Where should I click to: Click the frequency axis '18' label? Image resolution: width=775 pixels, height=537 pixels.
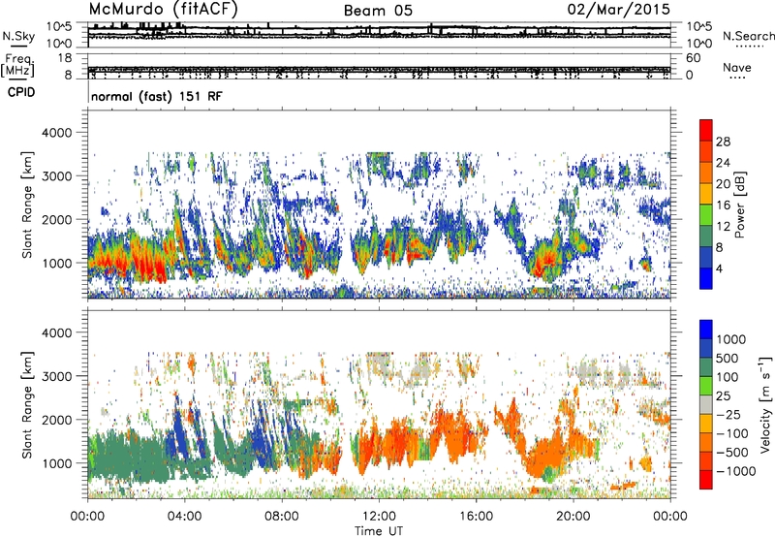coord(65,58)
